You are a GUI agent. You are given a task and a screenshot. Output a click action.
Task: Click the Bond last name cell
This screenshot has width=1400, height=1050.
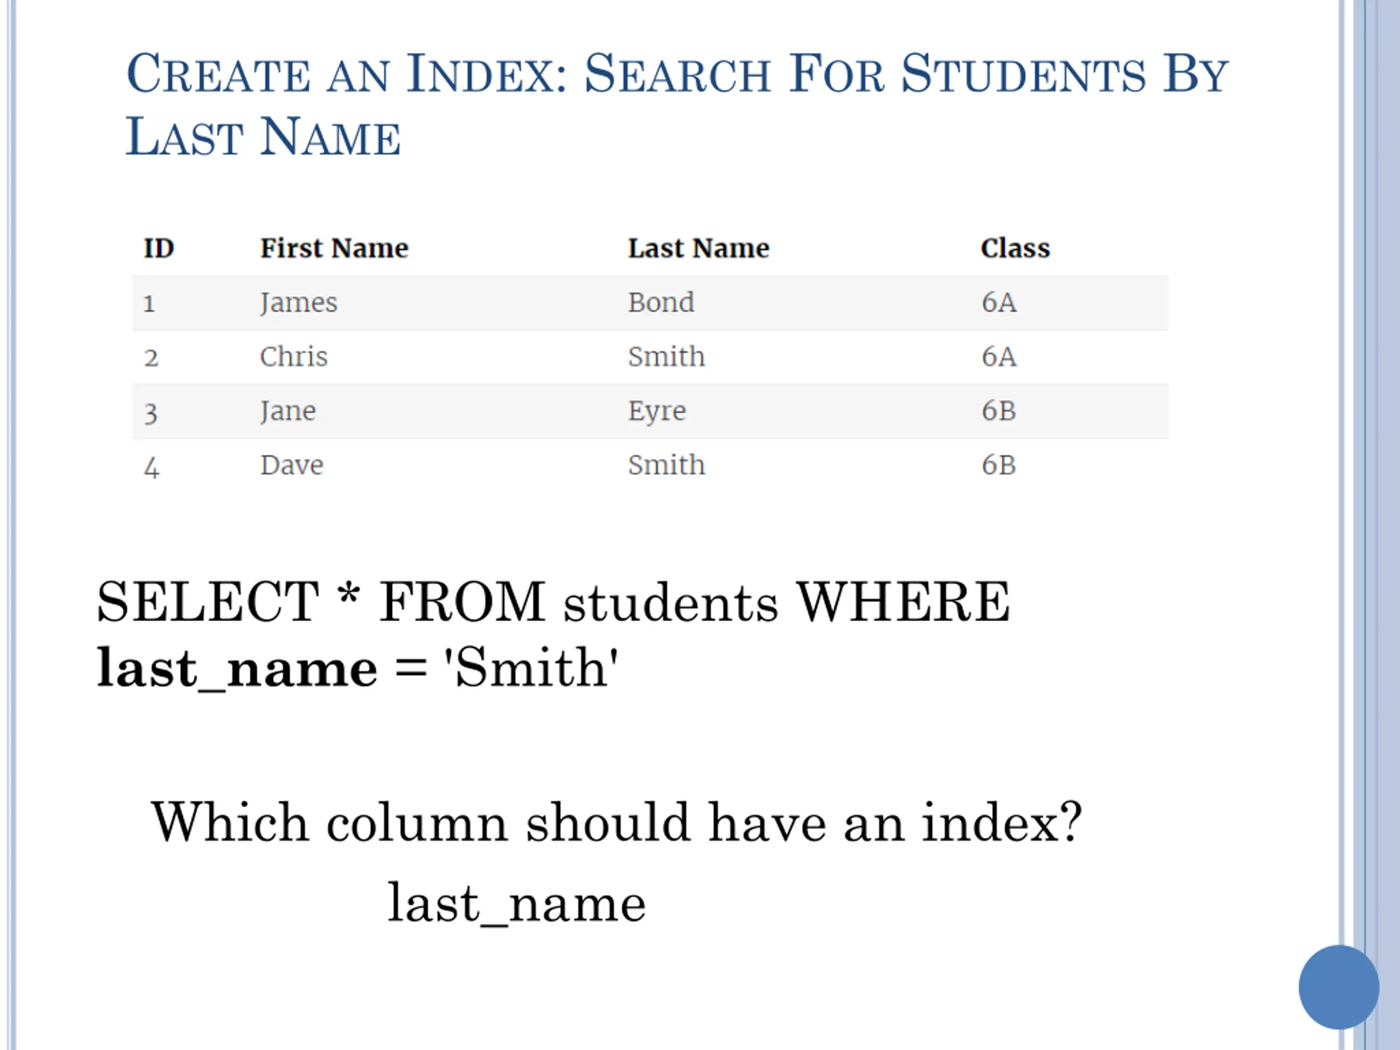point(661,302)
